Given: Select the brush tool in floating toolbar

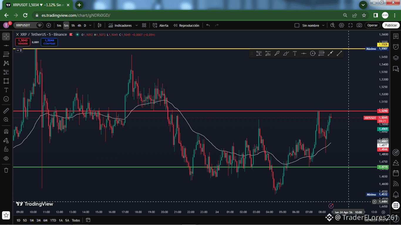Looking at the screenshot, I should coord(286,53).
